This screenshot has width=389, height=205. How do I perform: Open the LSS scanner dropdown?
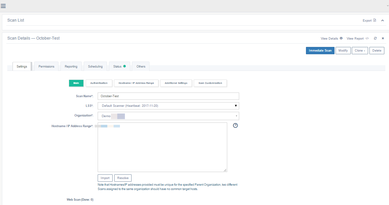pos(168,106)
